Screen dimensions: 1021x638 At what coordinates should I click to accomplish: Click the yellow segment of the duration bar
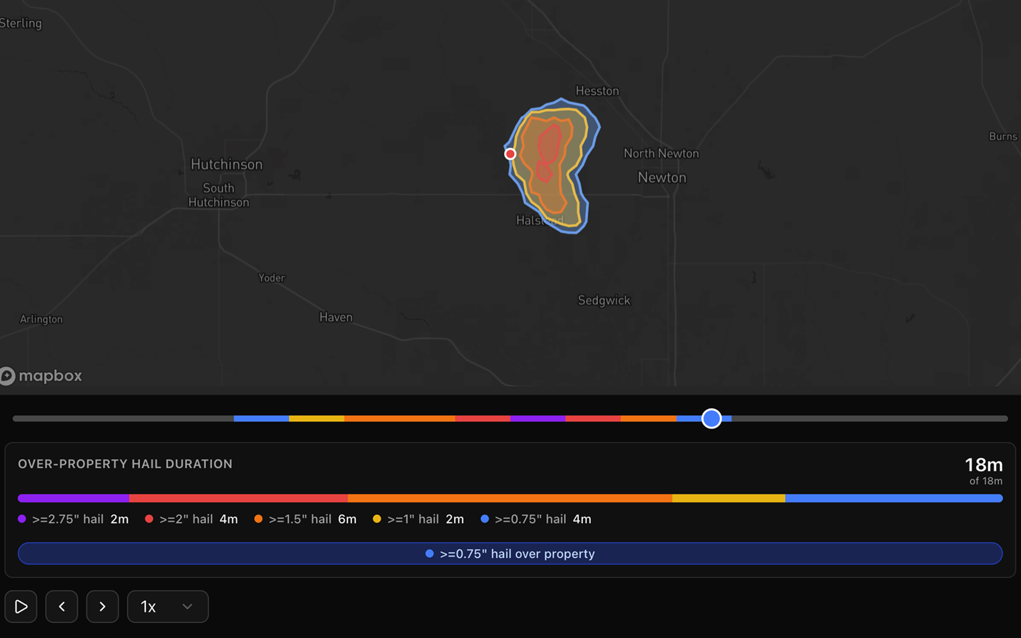coord(729,498)
